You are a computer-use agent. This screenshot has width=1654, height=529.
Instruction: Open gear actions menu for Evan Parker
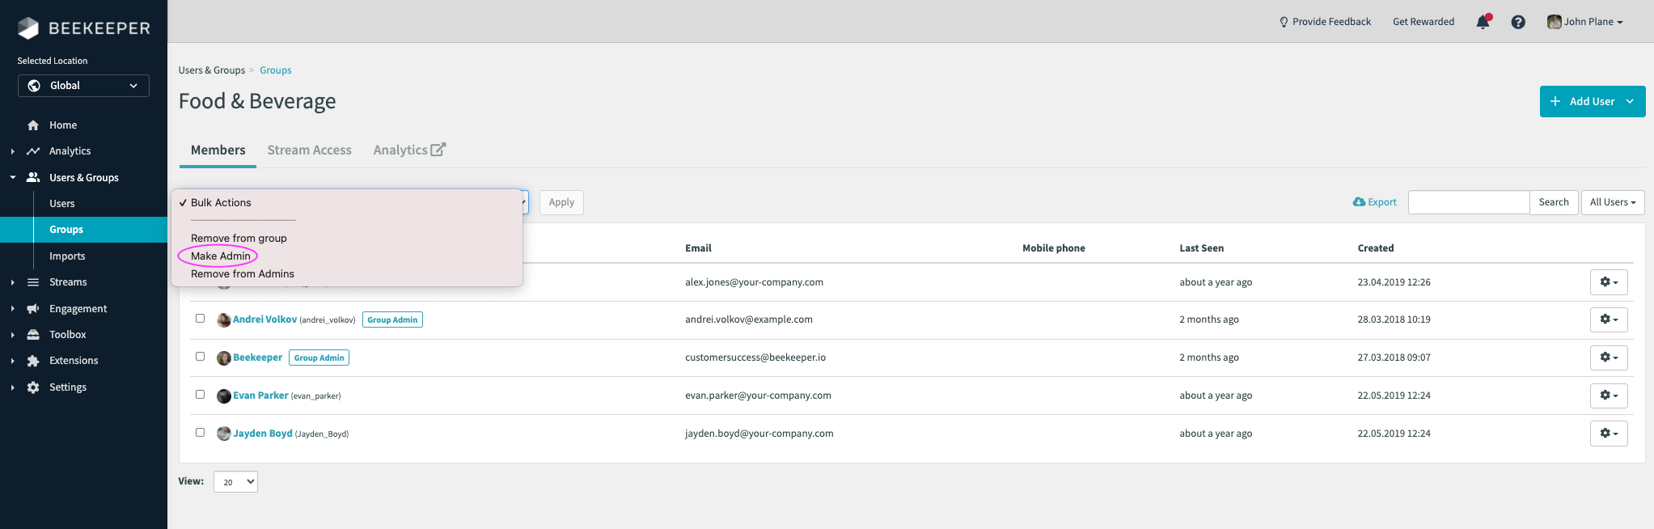[x=1609, y=396]
